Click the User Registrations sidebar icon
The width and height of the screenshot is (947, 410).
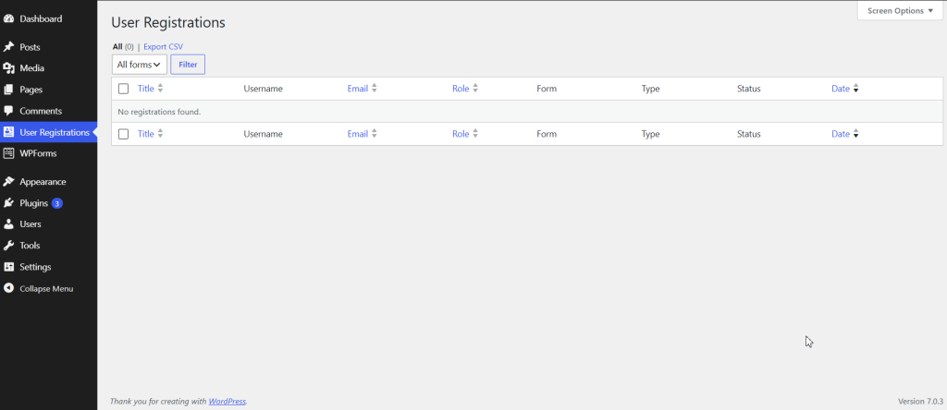point(8,132)
